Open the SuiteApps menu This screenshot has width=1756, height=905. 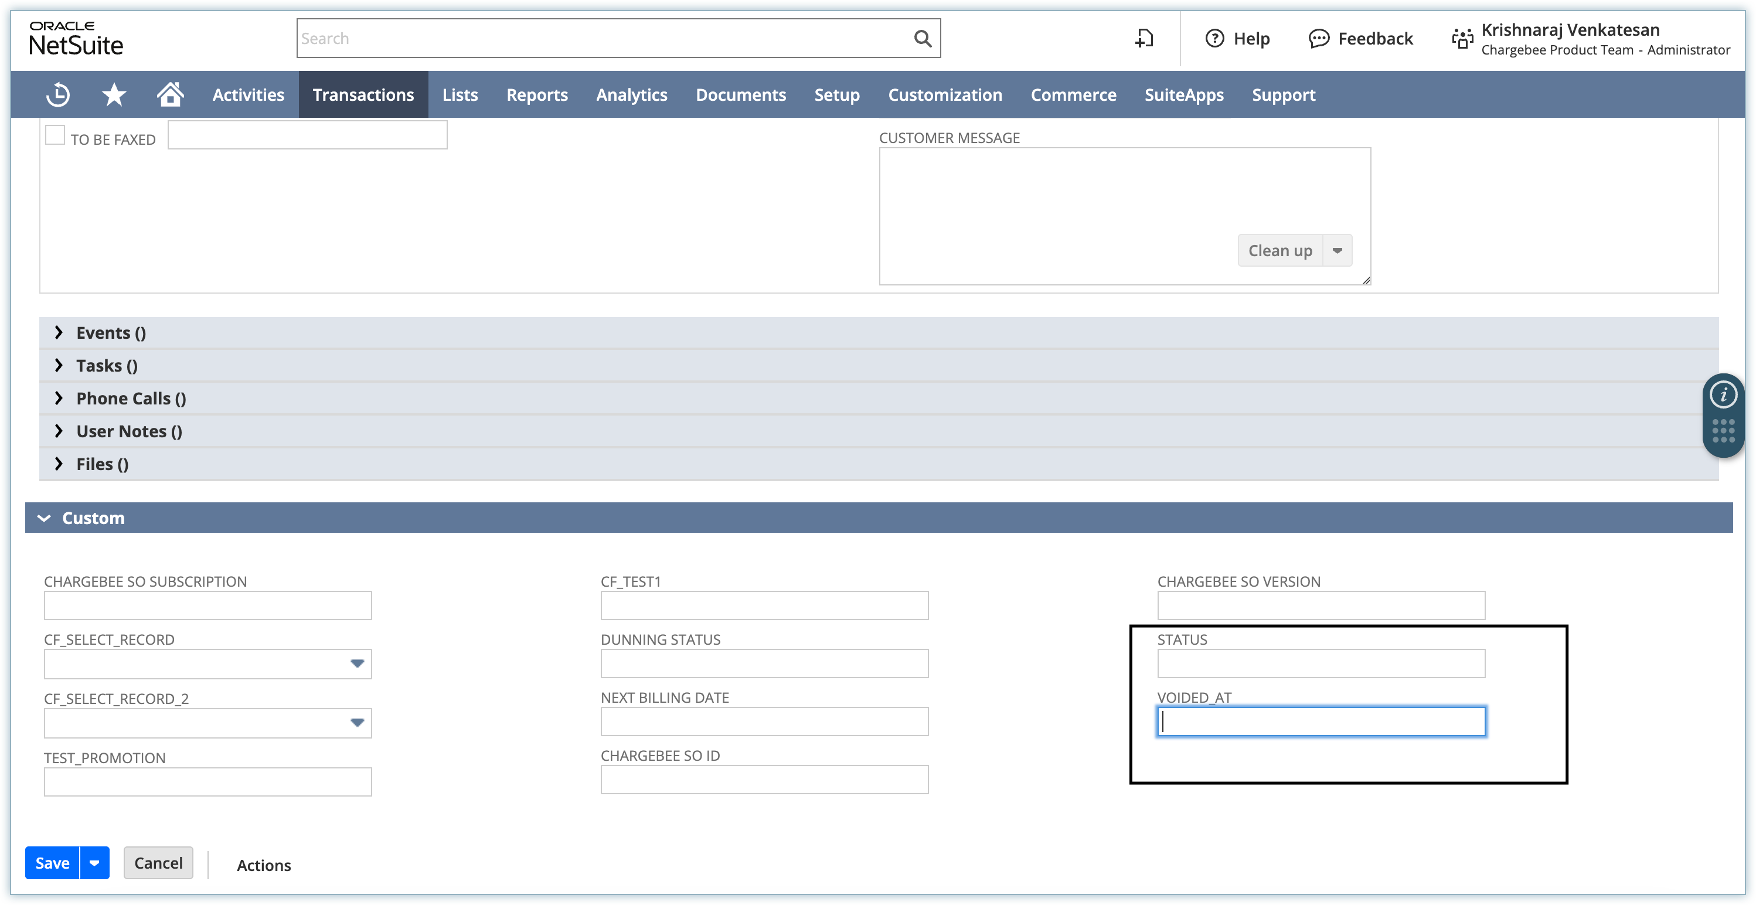coord(1184,95)
